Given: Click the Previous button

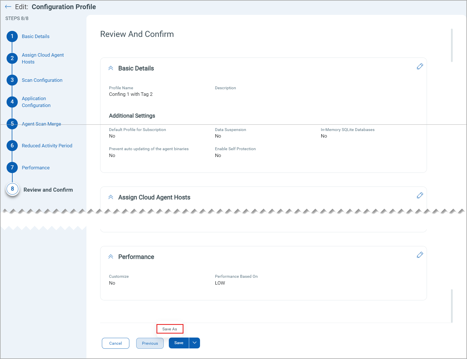Looking at the screenshot, I should (x=150, y=343).
